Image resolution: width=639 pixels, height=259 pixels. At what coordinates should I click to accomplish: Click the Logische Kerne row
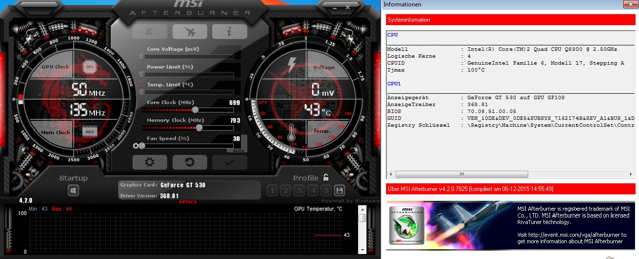point(429,56)
